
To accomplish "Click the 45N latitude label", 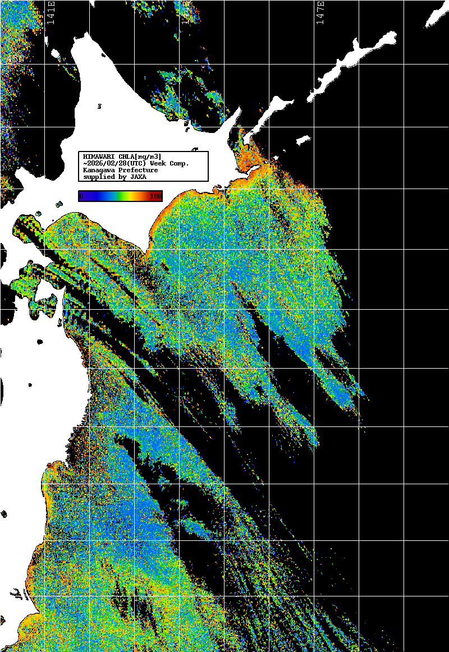I will point(15,58).
